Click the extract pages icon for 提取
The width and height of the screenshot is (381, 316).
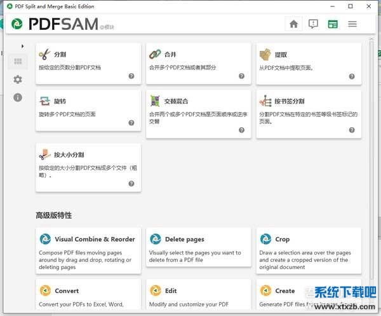(x=265, y=54)
